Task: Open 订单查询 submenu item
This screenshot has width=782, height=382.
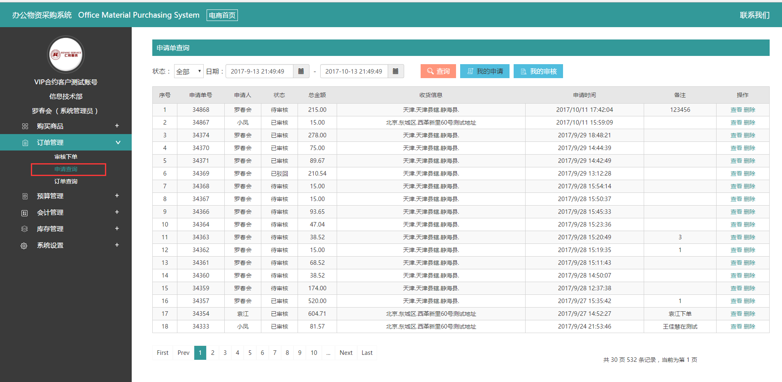Action: pos(66,181)
